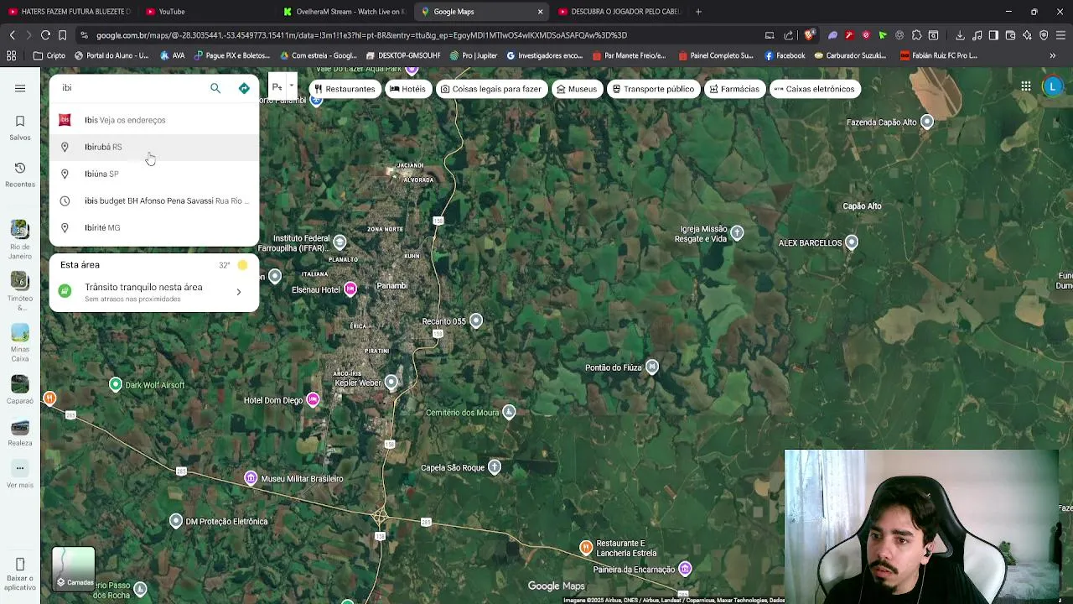This screenshot has height=604, width=1073.
Task: Click the Kepler Weber map marker
Action: [391, 383]
